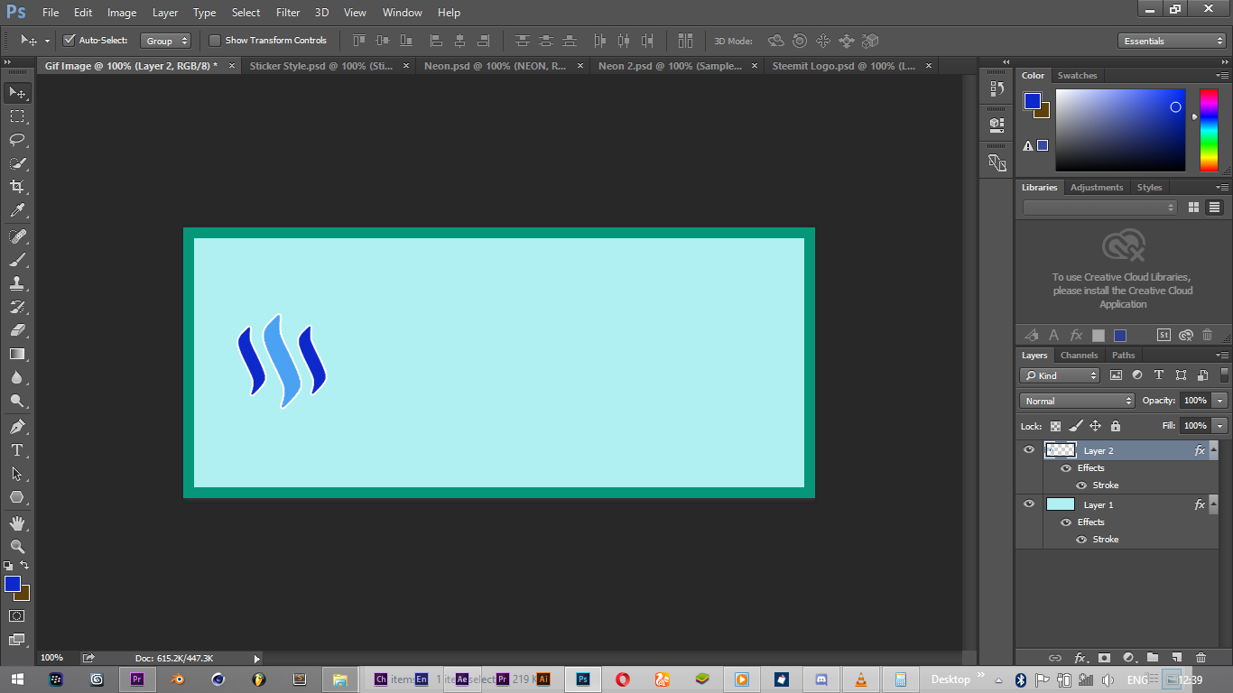The height and width of the screenshot is (693, 1233).
Task: Click the delete layer trash icon
Action: (1201, 658)
